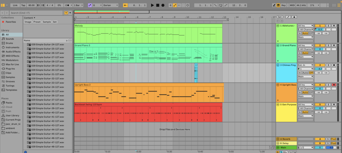Start playback with the Play button

152,5
